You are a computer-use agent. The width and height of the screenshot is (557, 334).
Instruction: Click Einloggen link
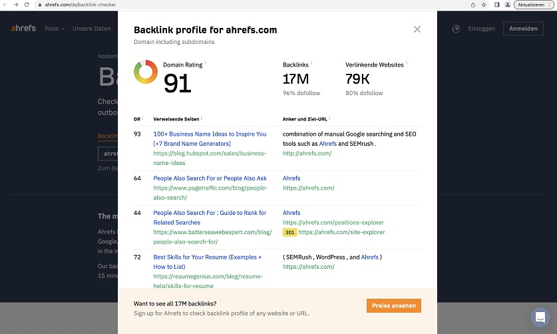(481, 29)
